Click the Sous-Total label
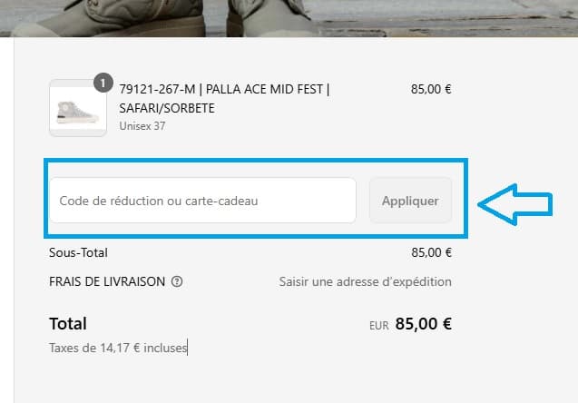The height and width of the screenshot is (403, 578). pos(78,252)
